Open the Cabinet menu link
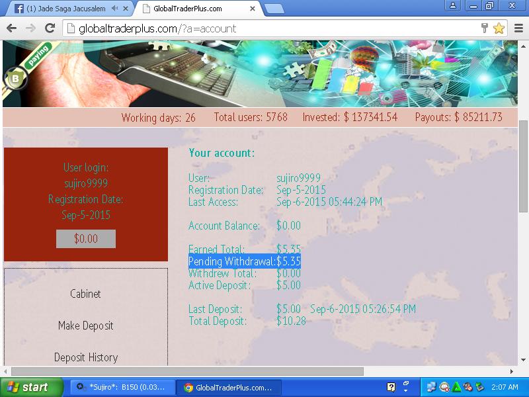 (x=85, y=294)
